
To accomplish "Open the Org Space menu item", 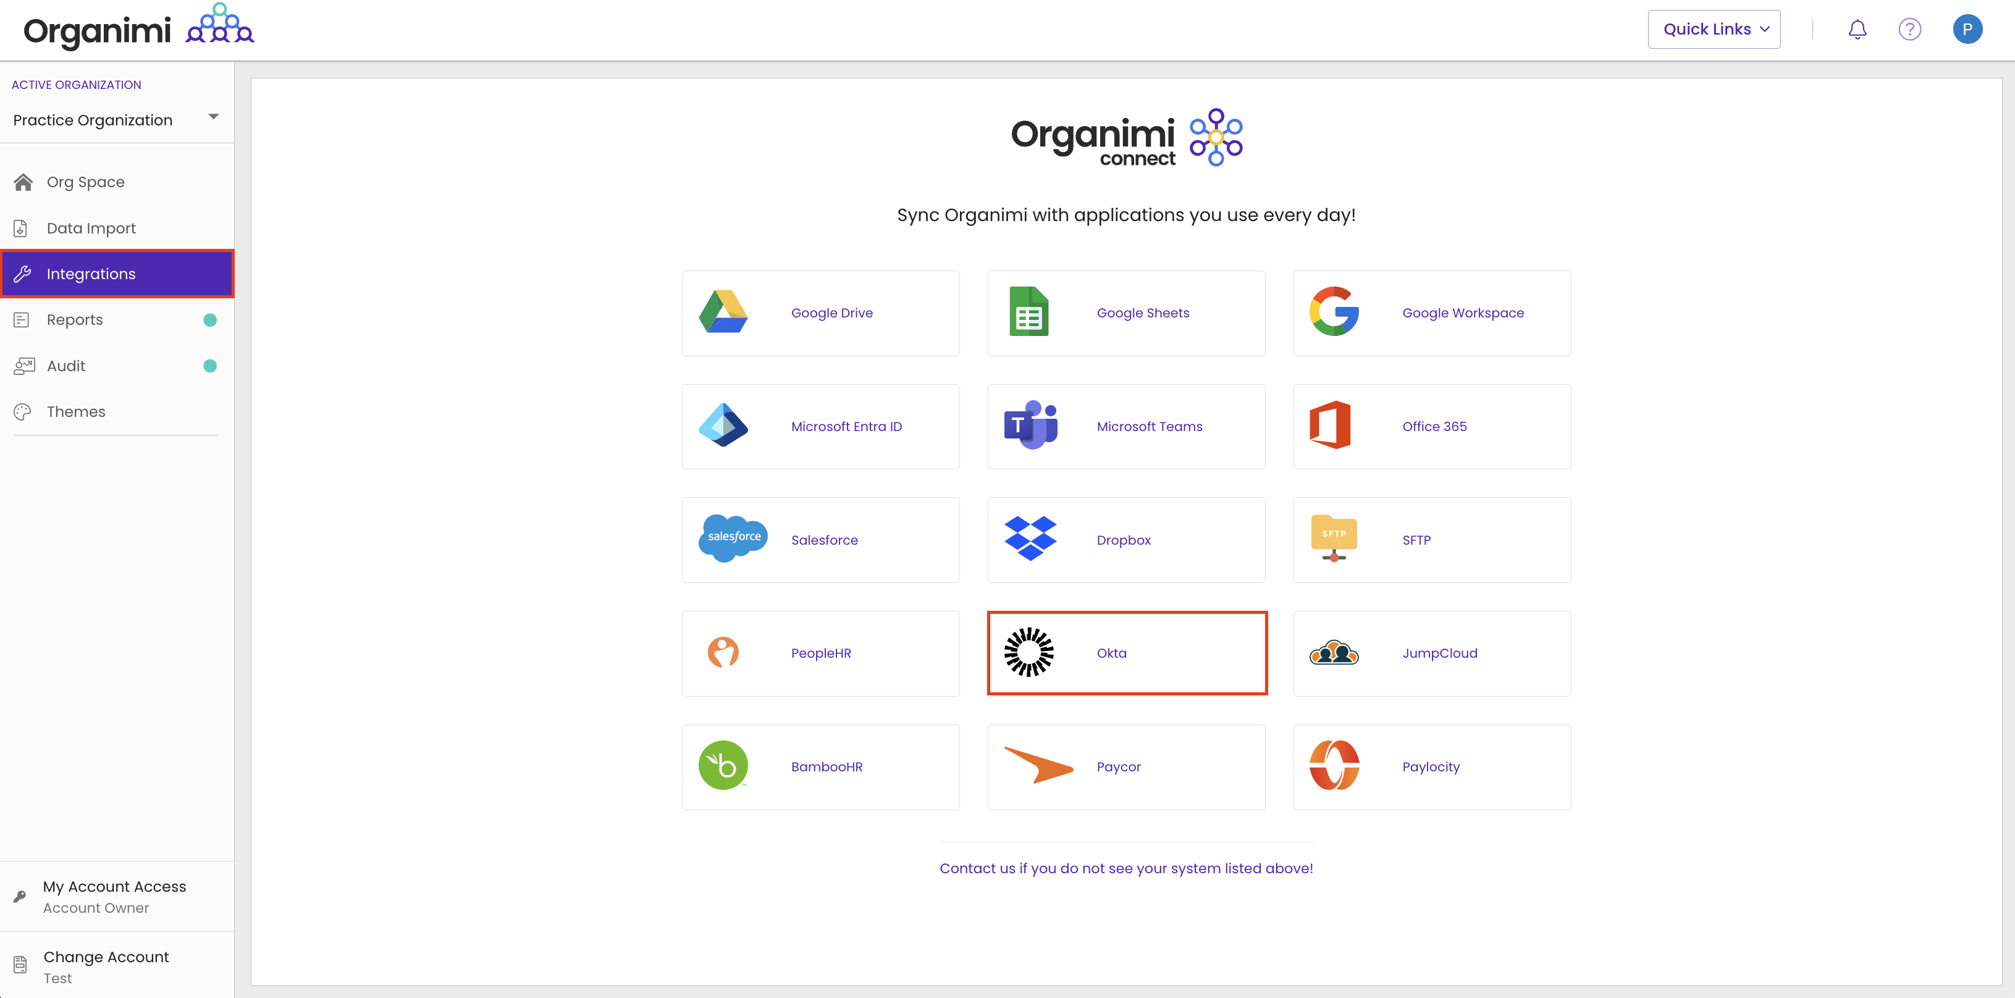I will click(x=116, y=182).
